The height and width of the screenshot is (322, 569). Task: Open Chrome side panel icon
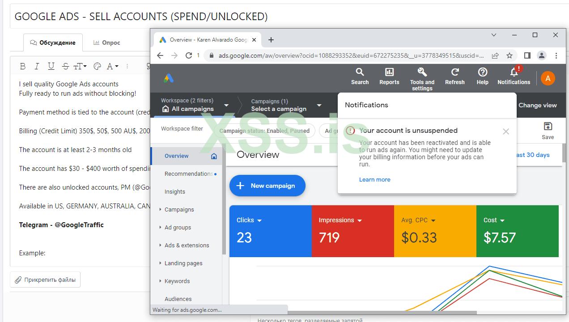[x=527, y=55]
